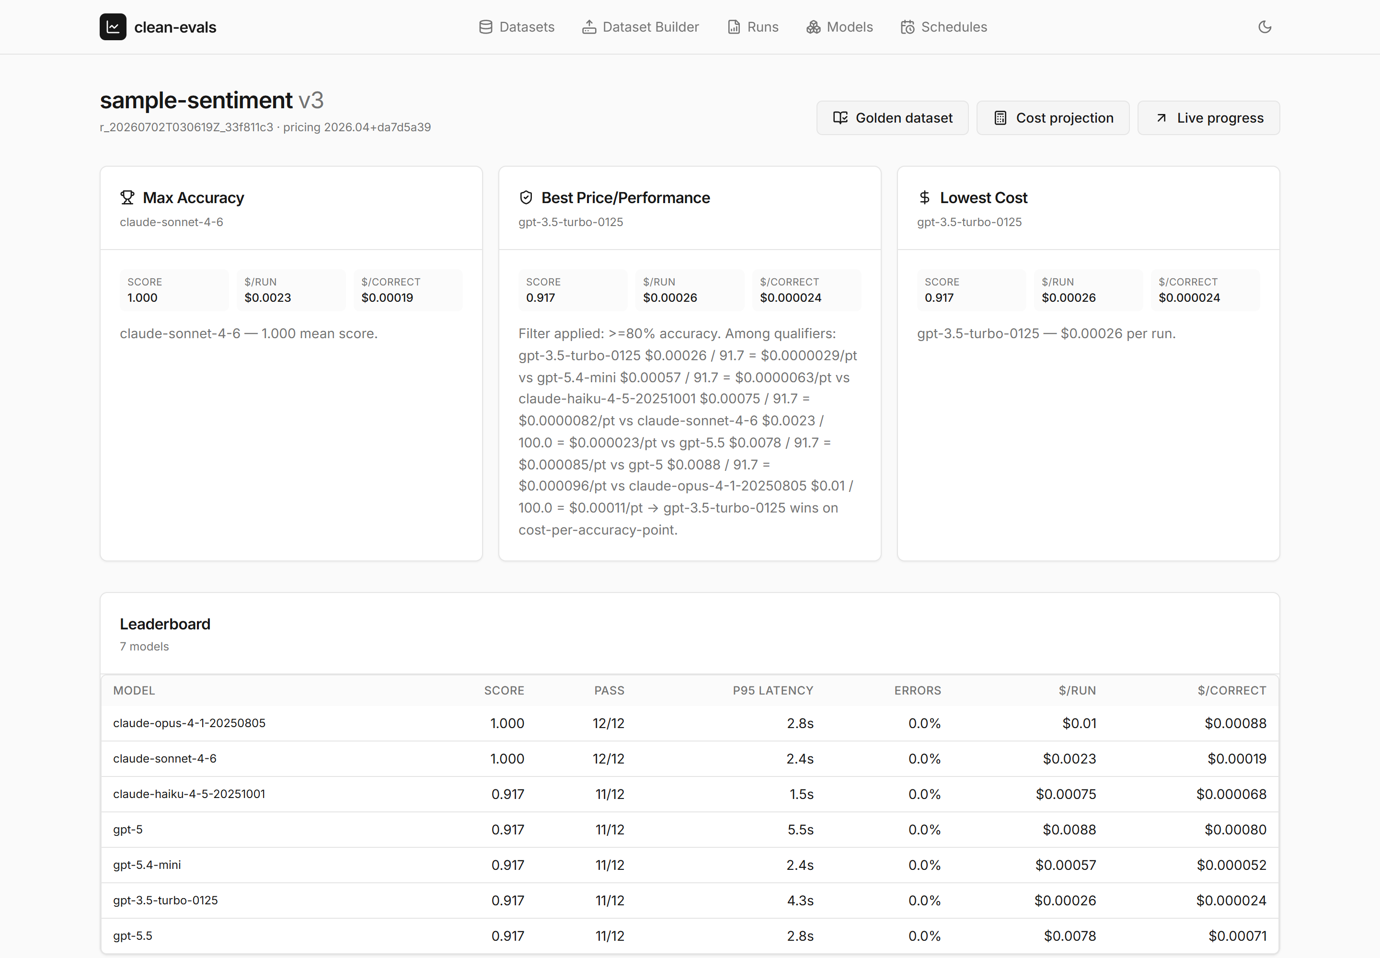The width and height of the screenshot is (1380, 958).
Task: Select the gpt-5.4-mini leaderboard row
Action: (x=690, y=865)
